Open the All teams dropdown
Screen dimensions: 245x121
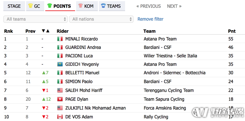35,19
